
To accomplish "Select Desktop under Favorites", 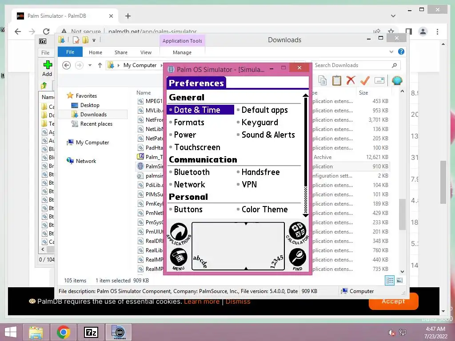I will click(x=90, y=105).
